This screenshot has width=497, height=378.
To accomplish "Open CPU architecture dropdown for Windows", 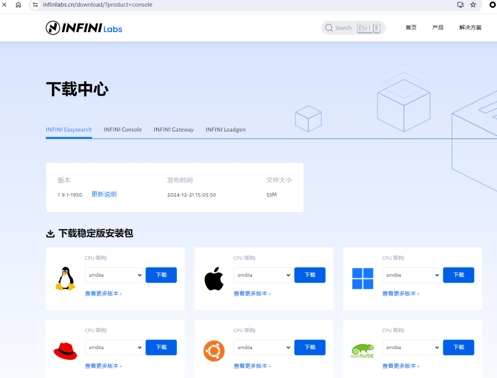I will [x=411, y=275].
